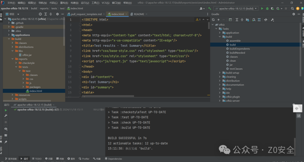Viewport: 304px width, 162px height.
Task: Click the editor vertical scrollbar
Action: tap(209, 26)
